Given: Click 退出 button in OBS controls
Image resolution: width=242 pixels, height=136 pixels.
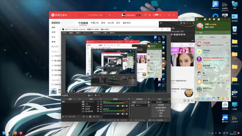Looking at the screenshot, I should (x=161, y=116).
